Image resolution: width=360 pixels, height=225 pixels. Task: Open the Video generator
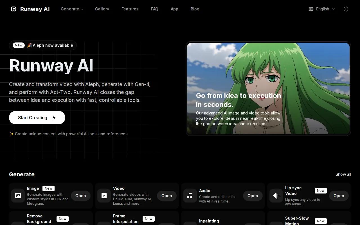click(x=166, y=196)
